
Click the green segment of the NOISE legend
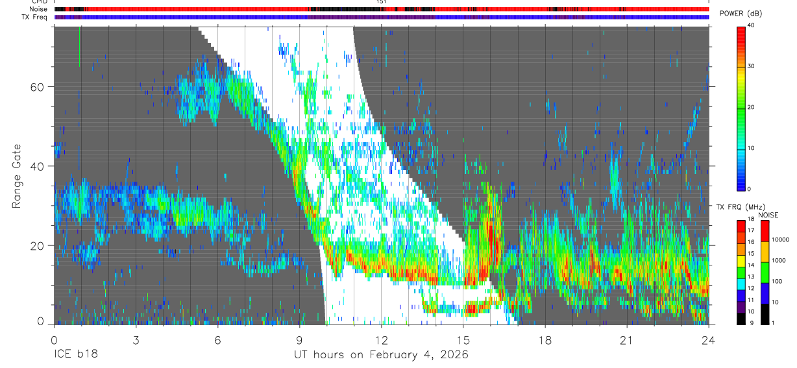pos(765,273)
